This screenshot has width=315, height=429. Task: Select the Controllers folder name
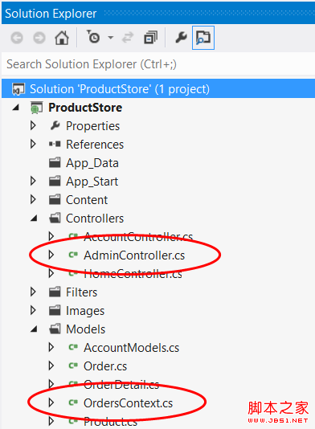click(95, 219)
